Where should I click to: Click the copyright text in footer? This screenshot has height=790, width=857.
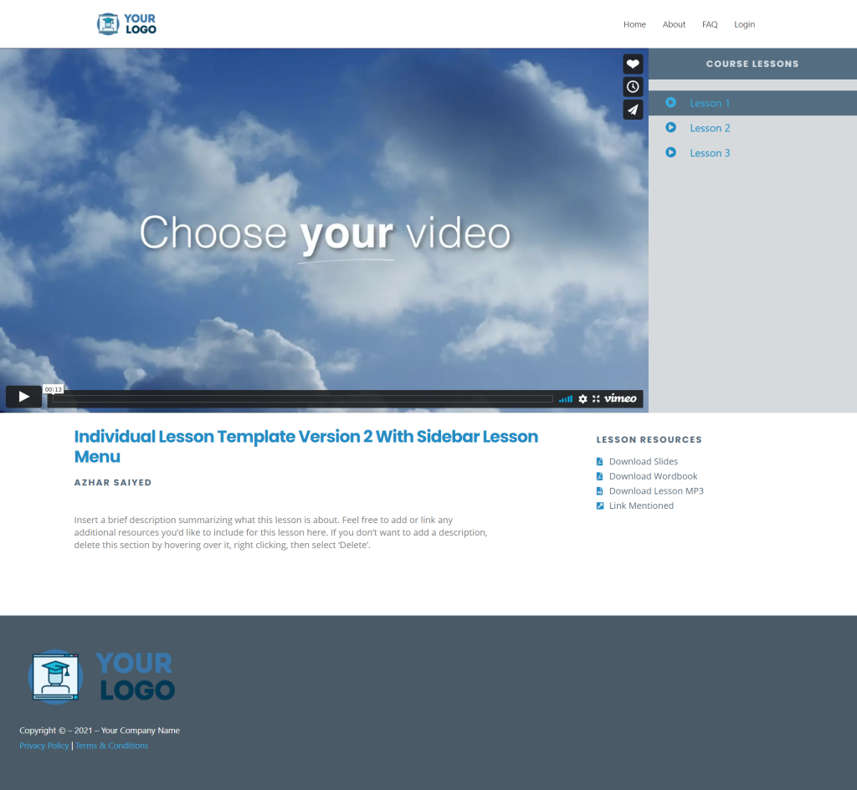[100, 731]
